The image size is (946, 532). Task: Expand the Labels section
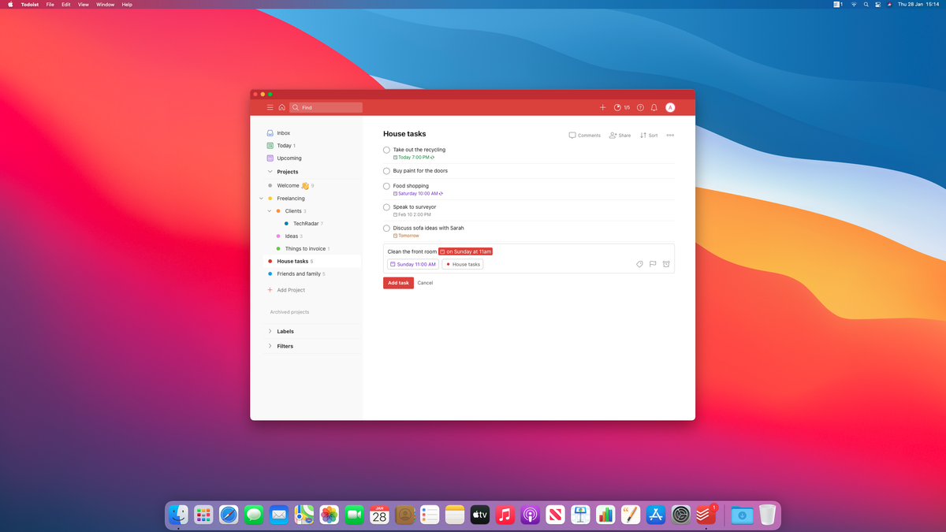tap(270, 331)
